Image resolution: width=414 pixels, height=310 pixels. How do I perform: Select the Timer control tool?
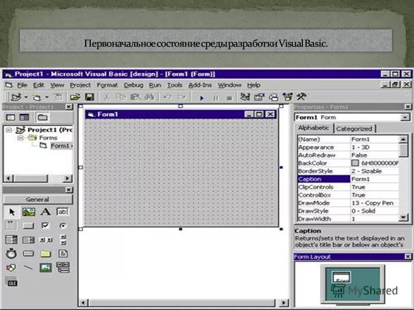click(11, 254)
